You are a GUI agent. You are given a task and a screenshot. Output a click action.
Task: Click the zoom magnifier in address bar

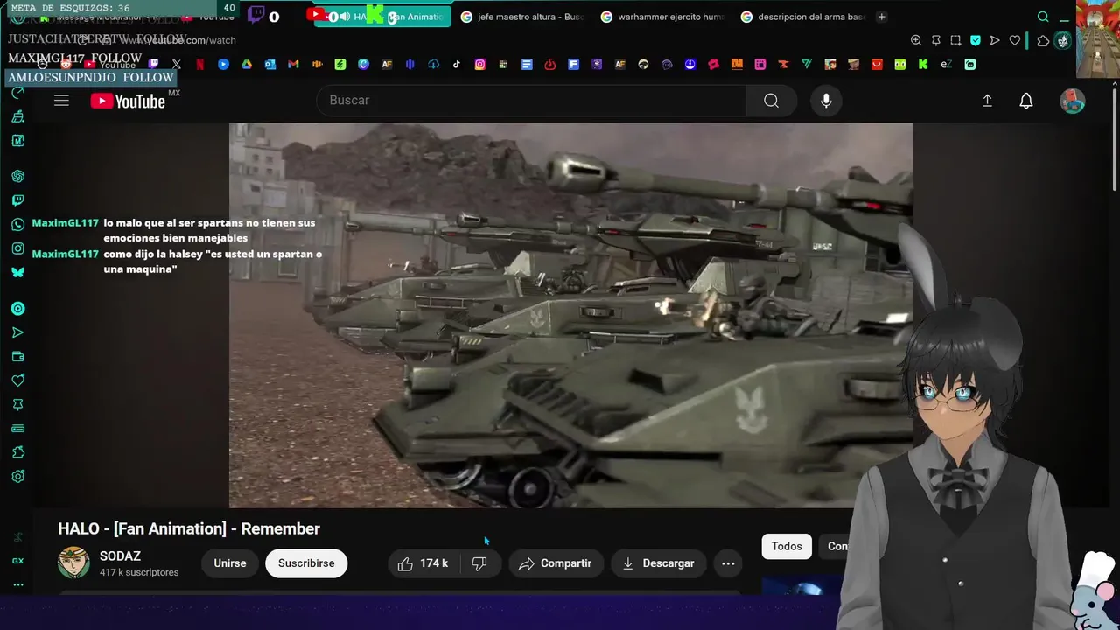coord(916,40)
